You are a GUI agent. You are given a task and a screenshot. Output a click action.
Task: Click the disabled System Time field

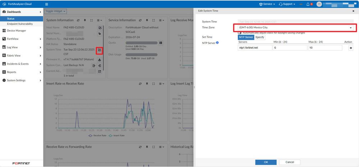click(296, 22)
